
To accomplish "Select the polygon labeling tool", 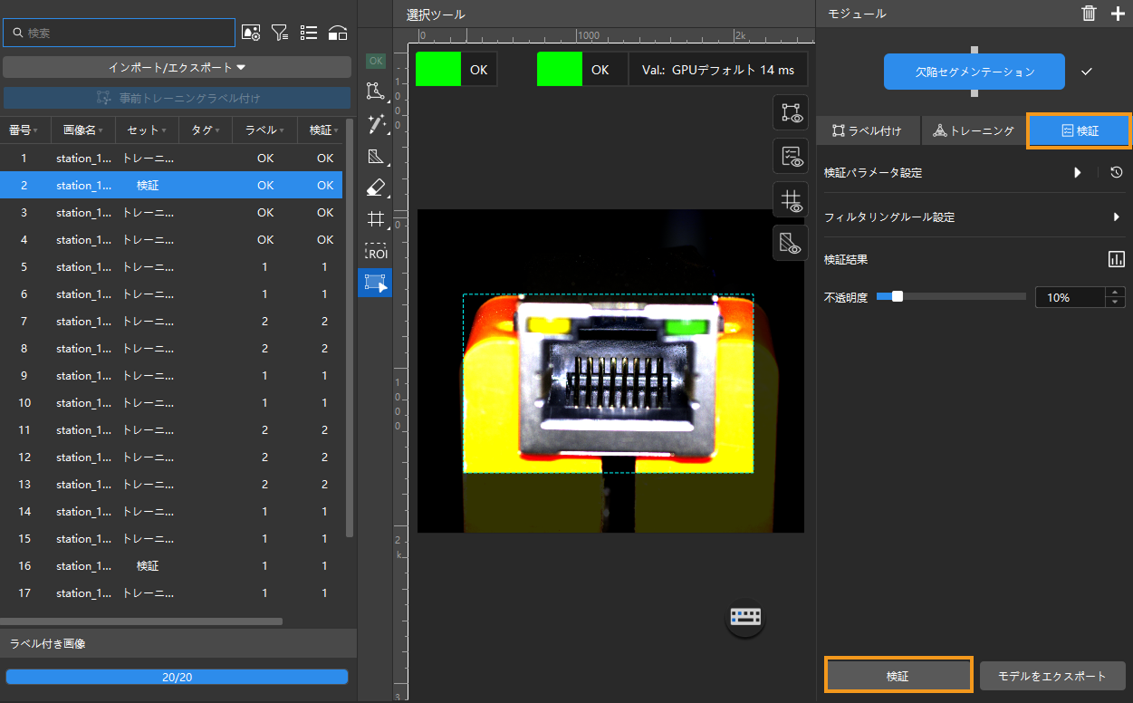I will 375,91.
